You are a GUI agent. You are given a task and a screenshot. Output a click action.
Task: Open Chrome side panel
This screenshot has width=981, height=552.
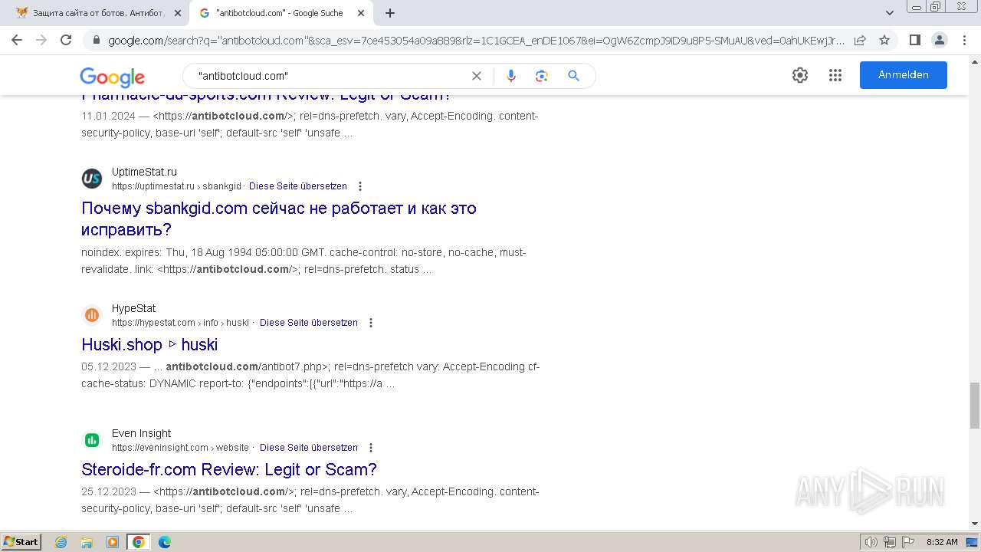914,40
